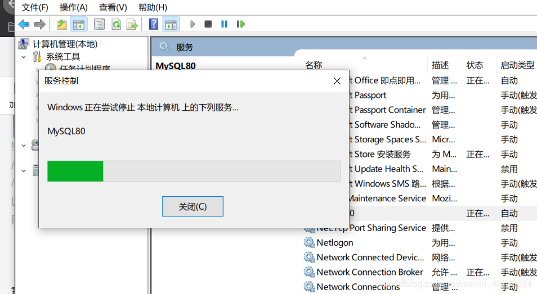Click the Services header magnifier icon
This screenshot has width=537, height=294.
tap(165, 47)
